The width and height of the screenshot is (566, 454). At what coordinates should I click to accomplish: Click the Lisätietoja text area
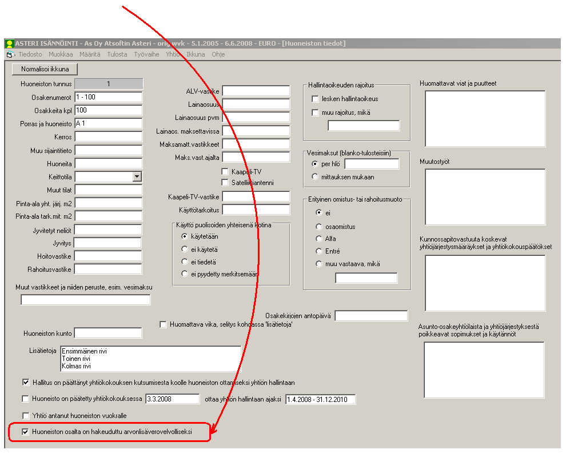151,359
